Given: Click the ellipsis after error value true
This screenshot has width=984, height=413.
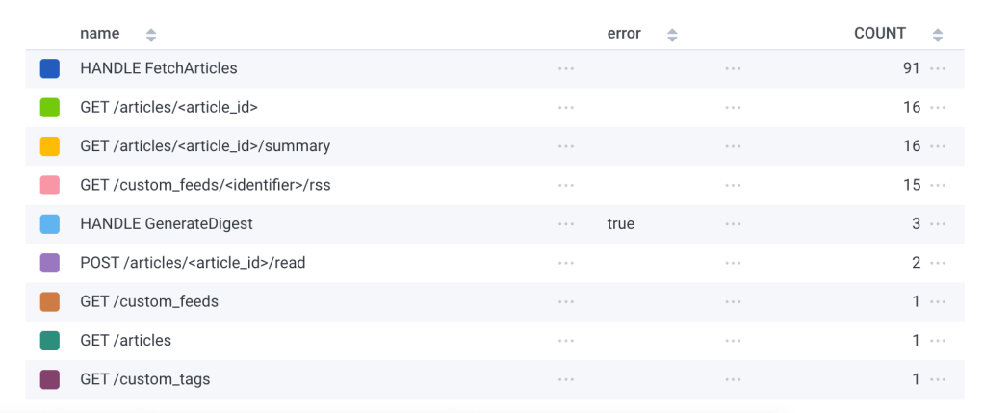Looking at the screenshot, I should click(x=734, y=224).
